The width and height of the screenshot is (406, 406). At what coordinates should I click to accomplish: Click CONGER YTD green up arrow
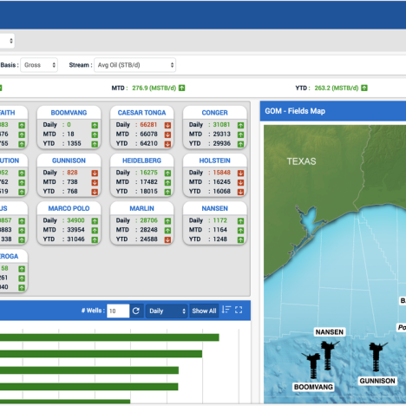click(240, 144)
